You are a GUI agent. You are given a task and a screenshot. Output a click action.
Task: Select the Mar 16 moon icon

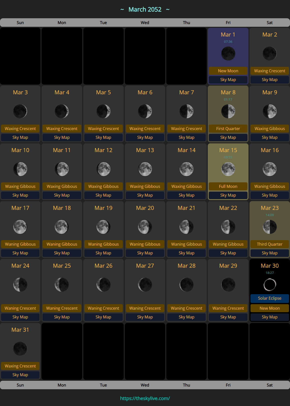pyautogui.click(x=269, y=169)
